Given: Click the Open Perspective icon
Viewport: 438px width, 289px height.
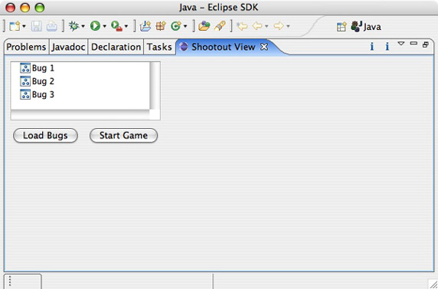Looking at the screenshot, I should pos(342,27).
